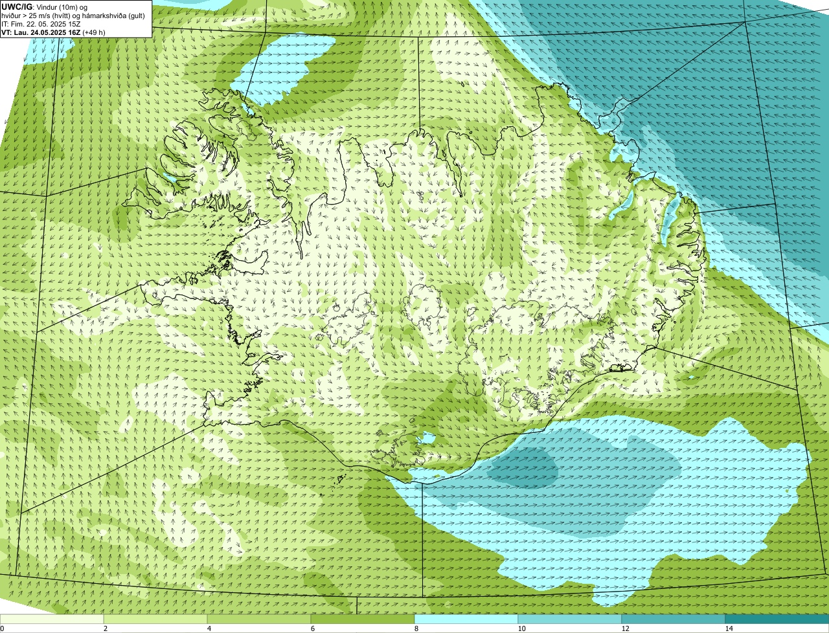Click the light cyan 8–10 m/s legend swatch
Screen dimensions: 829x633
coord(466,619)
